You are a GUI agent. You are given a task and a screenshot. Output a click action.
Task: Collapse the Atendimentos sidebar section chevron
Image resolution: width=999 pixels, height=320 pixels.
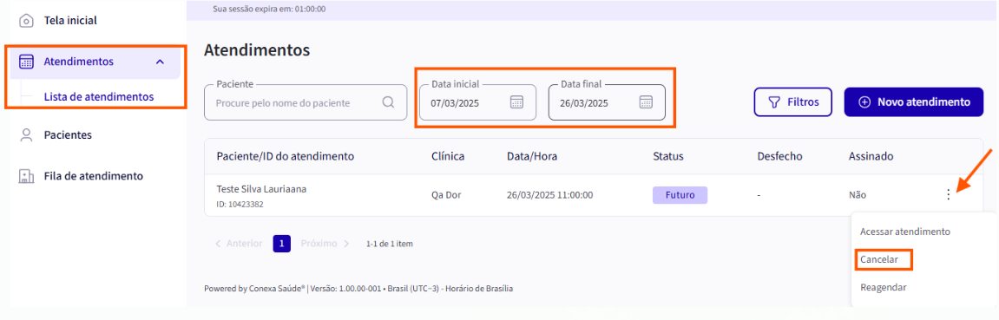[x=160, y=62]
